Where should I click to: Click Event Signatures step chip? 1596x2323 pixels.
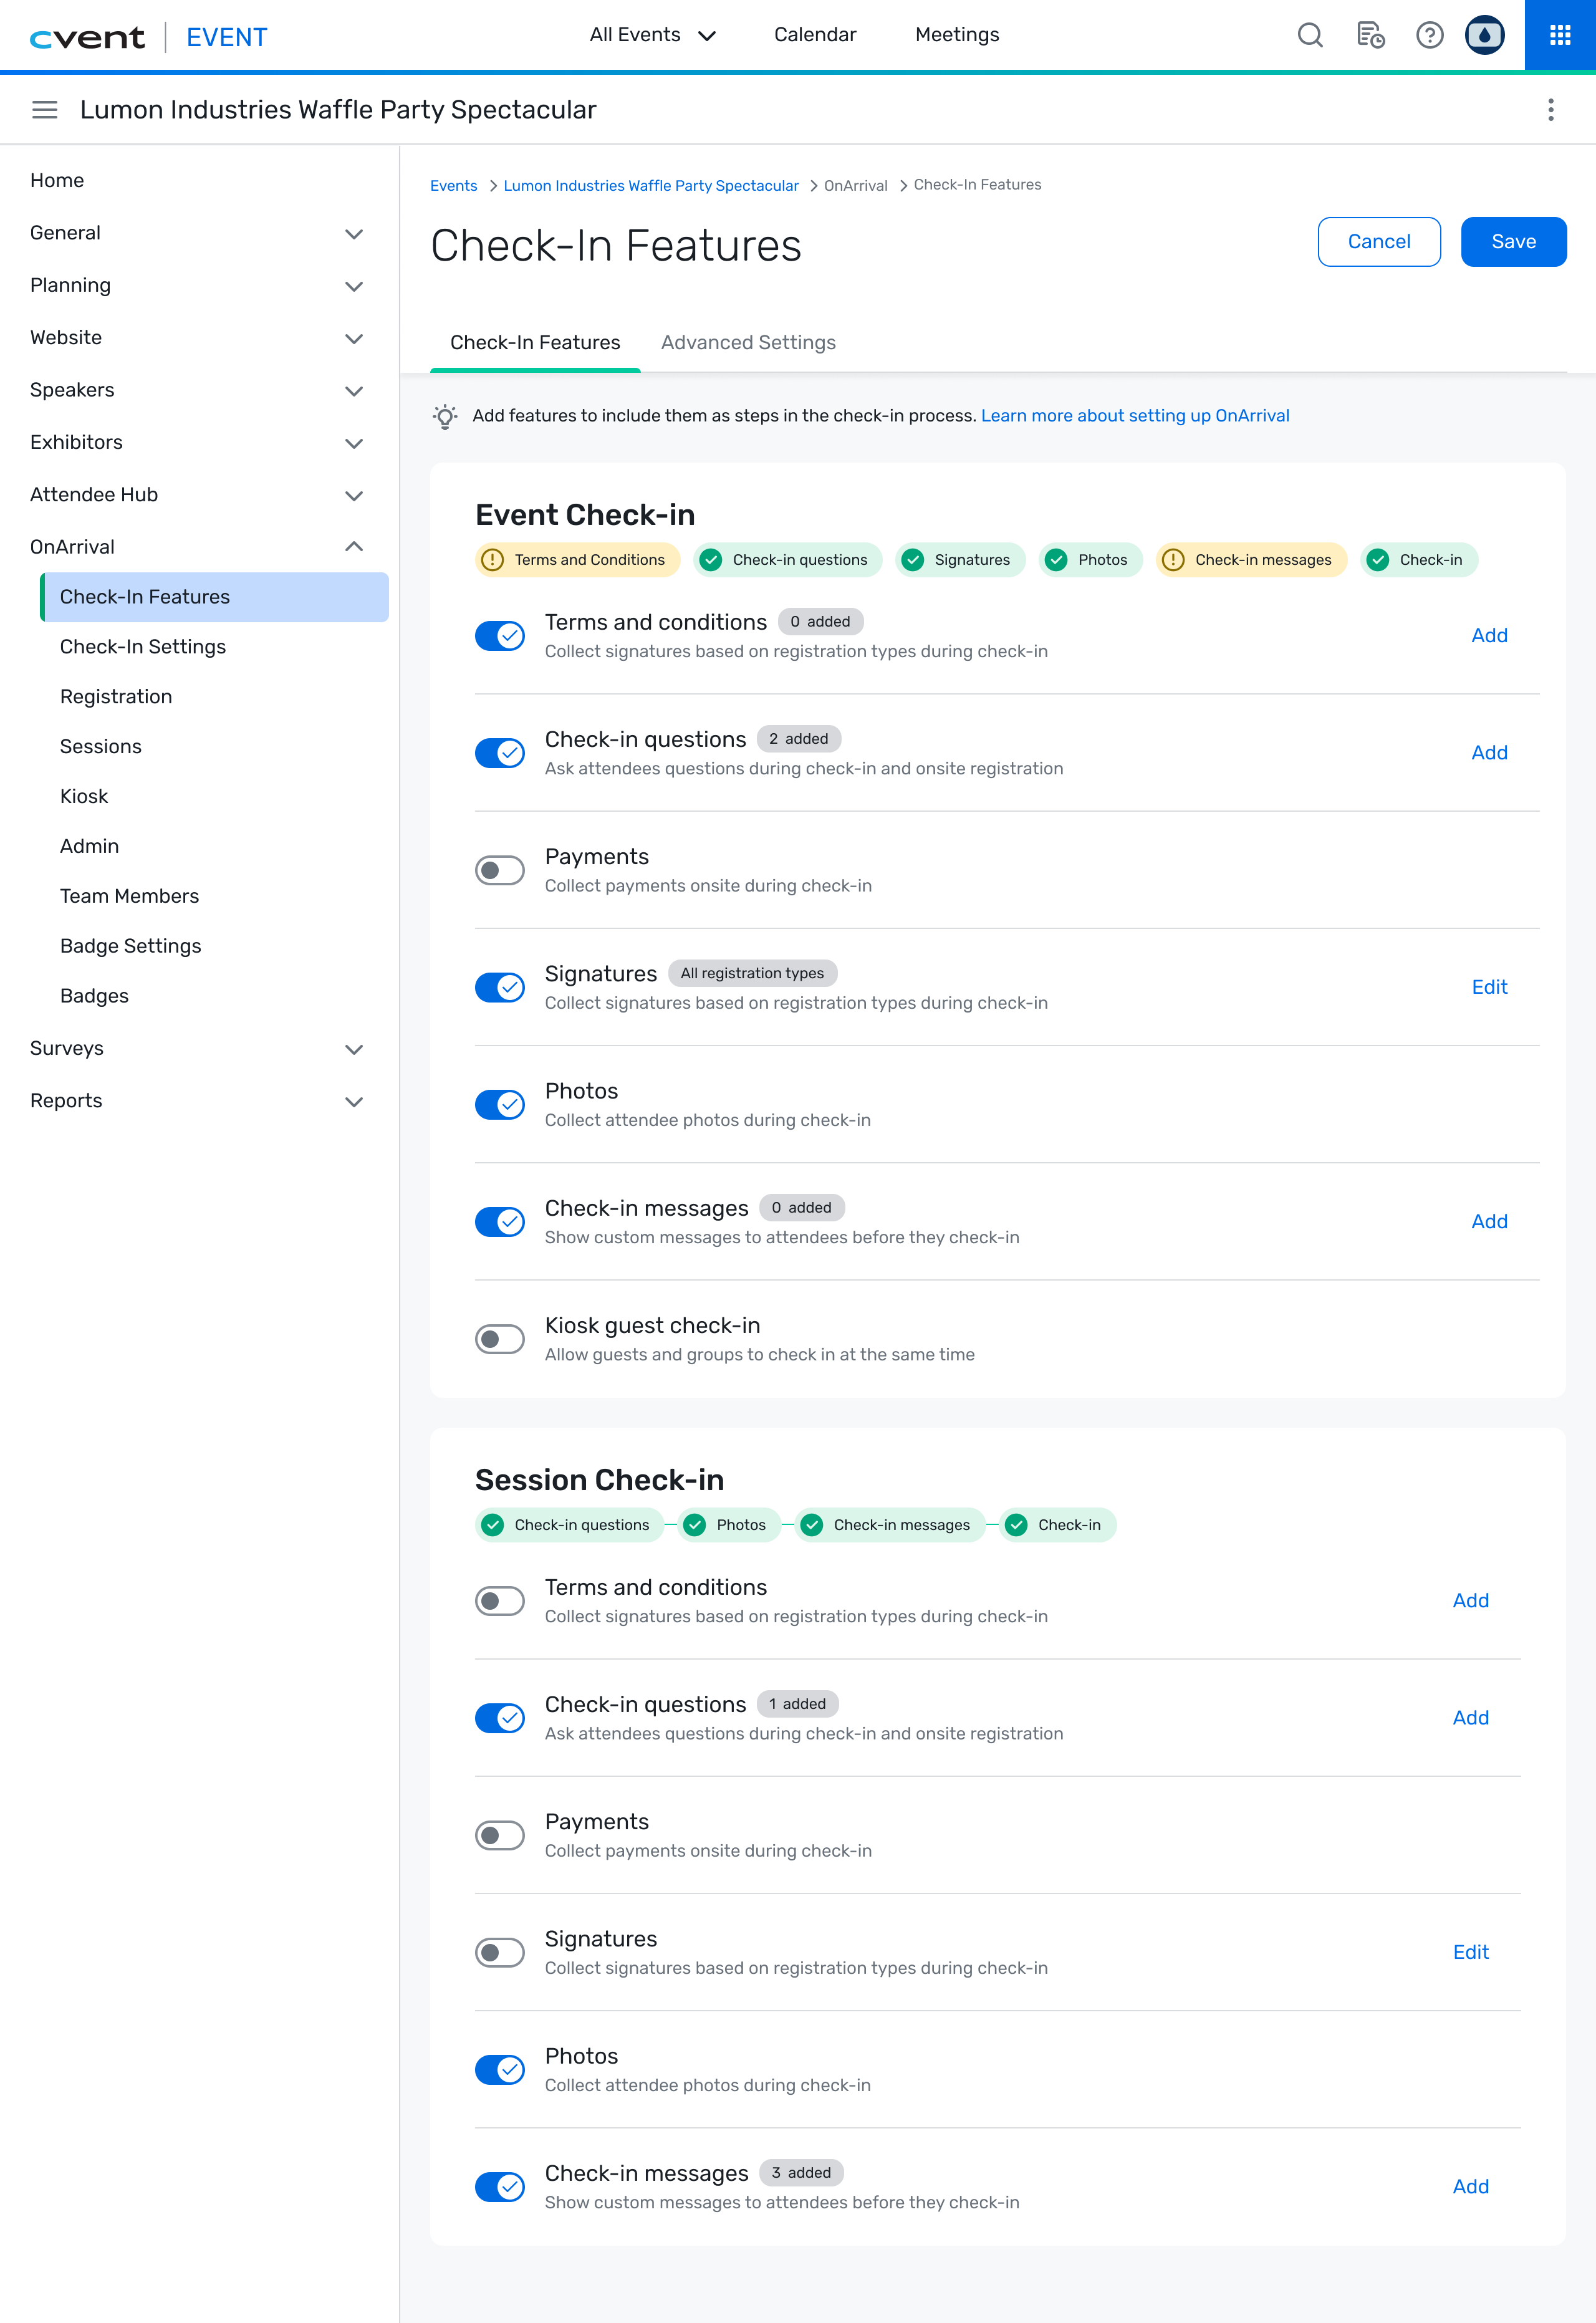960,560
